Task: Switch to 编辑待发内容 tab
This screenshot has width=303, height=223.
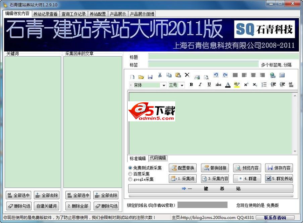Action: [17, 13]
